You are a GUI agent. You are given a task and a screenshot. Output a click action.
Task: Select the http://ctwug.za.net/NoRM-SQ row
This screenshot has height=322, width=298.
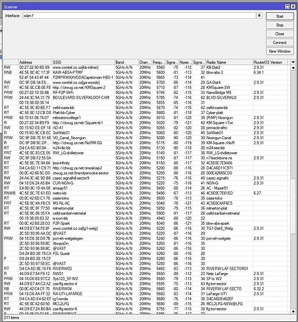coord(147,143)
